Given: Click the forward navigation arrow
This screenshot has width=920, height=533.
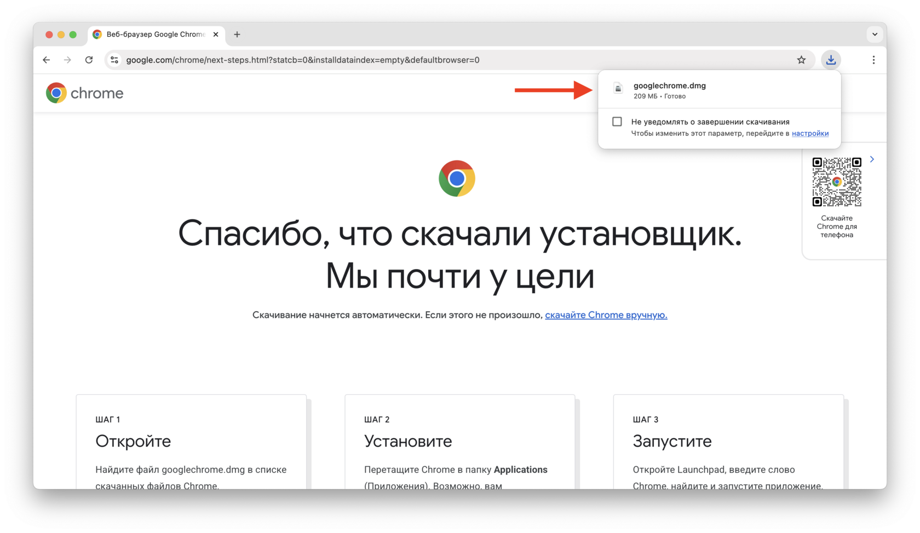Looking at the screenshot, I should tap(67, 60).
